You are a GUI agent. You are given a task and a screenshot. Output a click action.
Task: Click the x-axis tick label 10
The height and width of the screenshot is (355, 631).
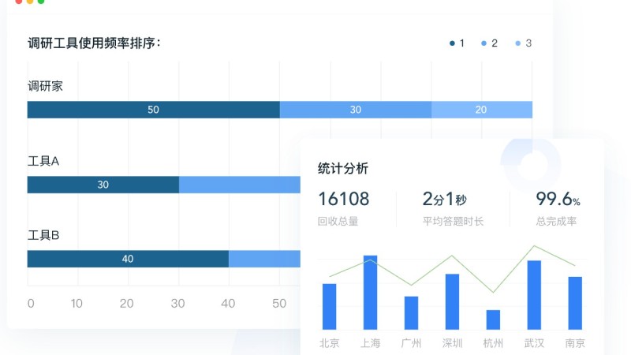[x=77, y=304]
